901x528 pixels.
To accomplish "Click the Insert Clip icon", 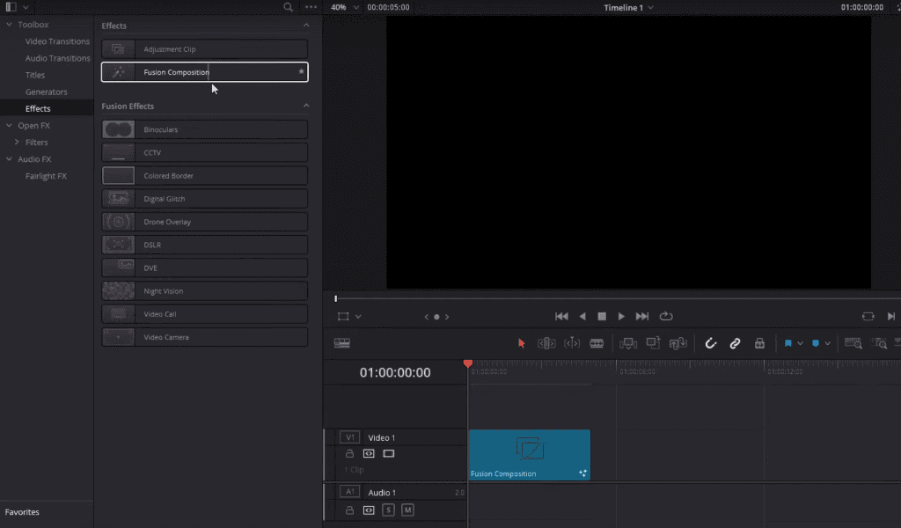I will 628,343.
